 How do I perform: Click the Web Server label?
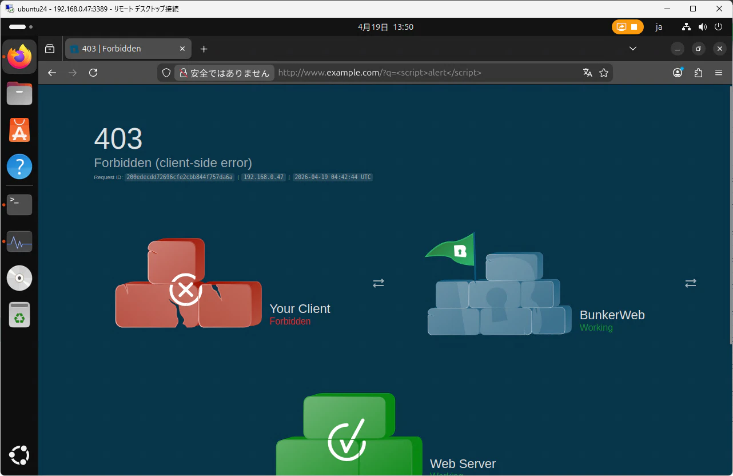point(463,464)
